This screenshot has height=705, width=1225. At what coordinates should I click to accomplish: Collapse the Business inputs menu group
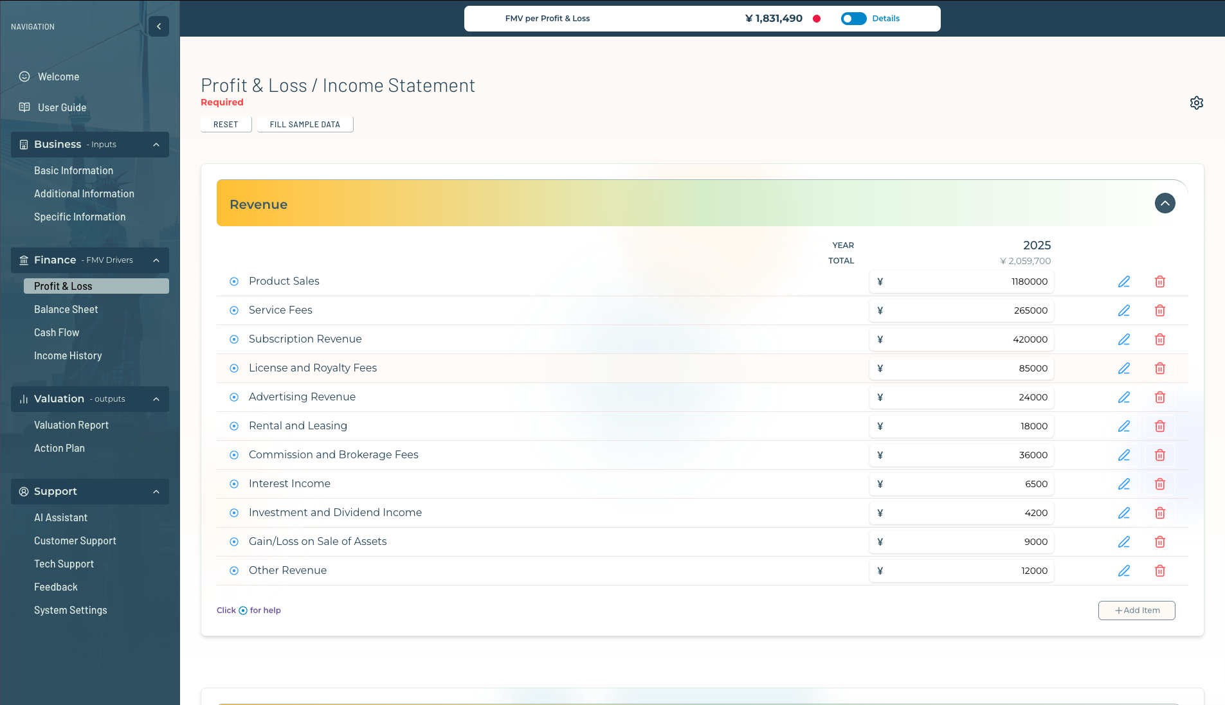pos(156,145)
